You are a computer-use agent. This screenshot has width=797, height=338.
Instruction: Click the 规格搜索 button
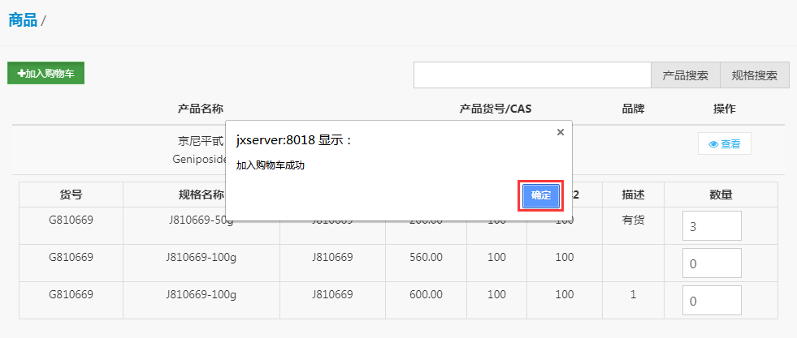click(754, 75)
